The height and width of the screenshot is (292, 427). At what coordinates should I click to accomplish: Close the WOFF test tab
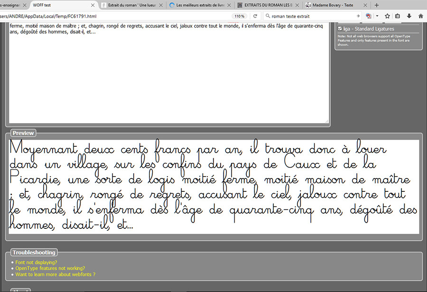tap(94, 5)
